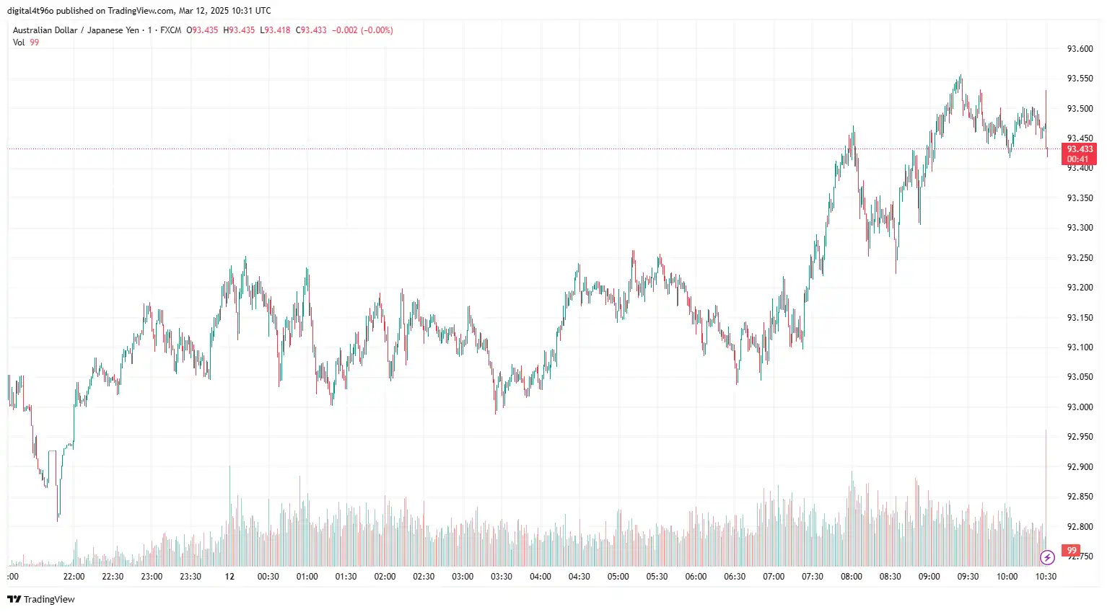
Task: Click the 23:00 time axis label
Action: pos(152,577)
